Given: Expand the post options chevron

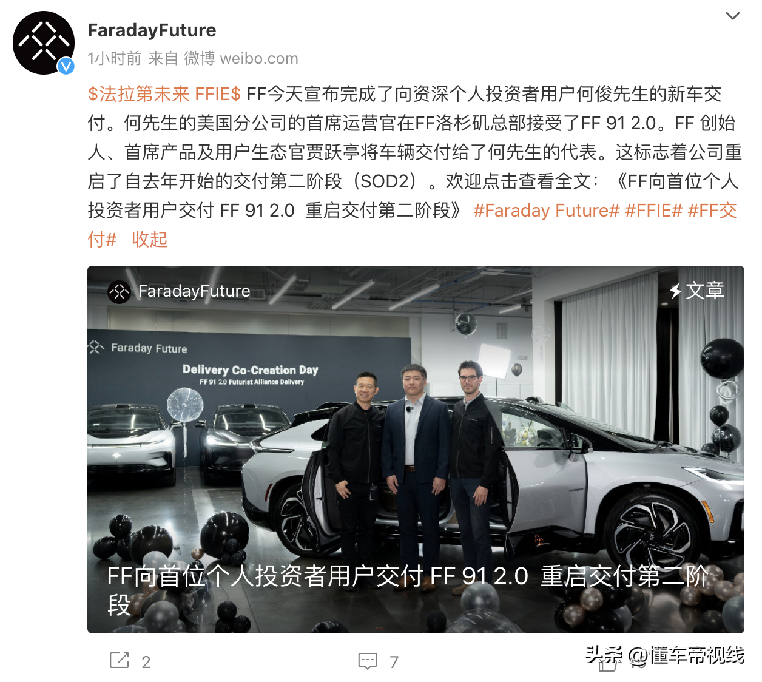Looking at the screenshot, I should tap(733, 16).
